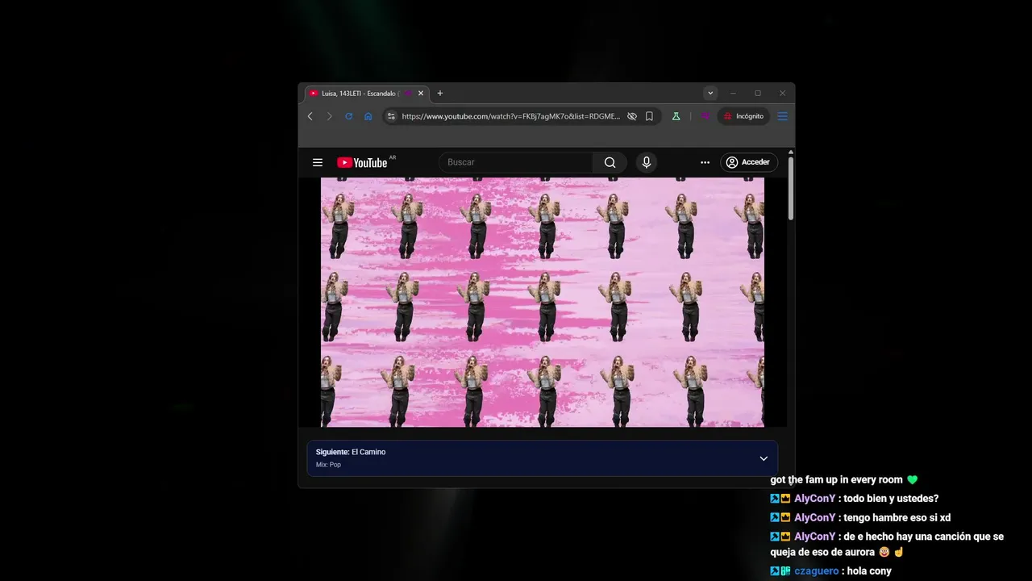Viewport: 1032px width, 581px height.
Task: Click the purple extension icon in toolbar
Action: pyautogui.click(x=705, y=116)
